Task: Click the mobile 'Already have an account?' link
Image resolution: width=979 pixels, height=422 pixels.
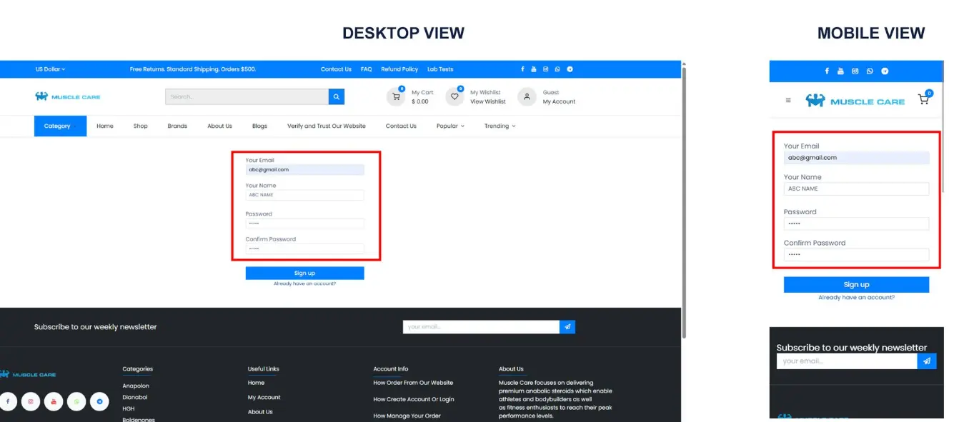Action: (x=856, y=298)
